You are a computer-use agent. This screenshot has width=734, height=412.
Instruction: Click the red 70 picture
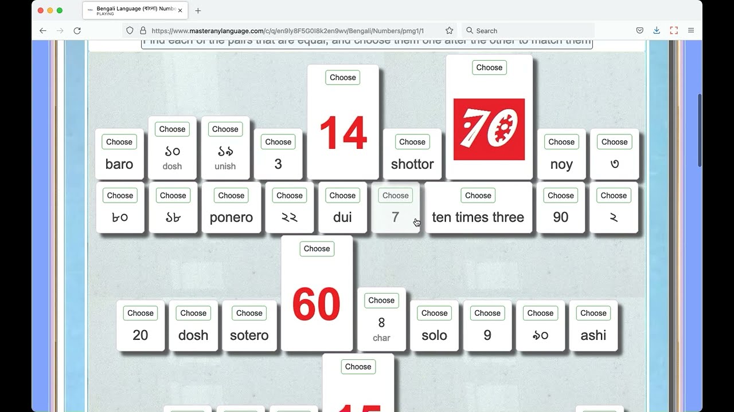(489, 129)
